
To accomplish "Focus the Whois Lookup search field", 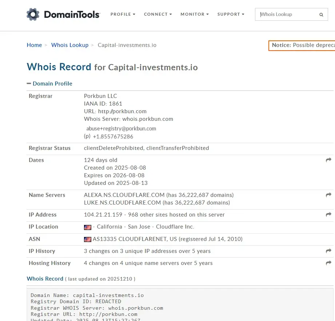I will (x=291, y=14).
